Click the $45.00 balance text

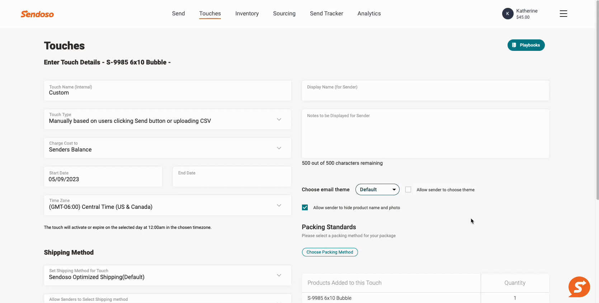tap(523, 17)
